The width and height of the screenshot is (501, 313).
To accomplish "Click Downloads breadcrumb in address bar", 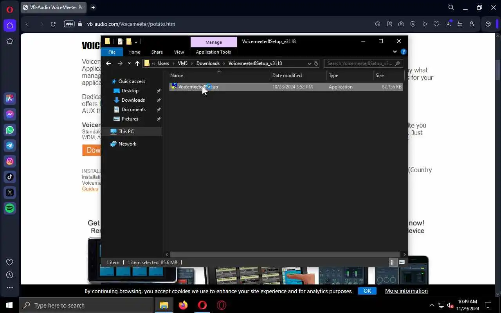I will coord(208,63).
